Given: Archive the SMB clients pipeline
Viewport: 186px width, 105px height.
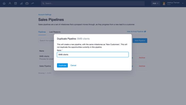Looking at the screenshot, I should 142,58.
